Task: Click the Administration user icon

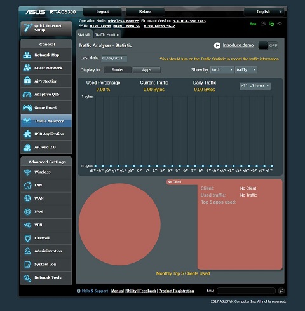Action: coord(27,251)
